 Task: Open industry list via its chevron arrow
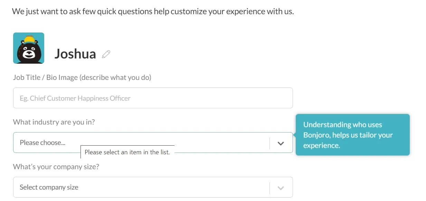pos(281,143)
